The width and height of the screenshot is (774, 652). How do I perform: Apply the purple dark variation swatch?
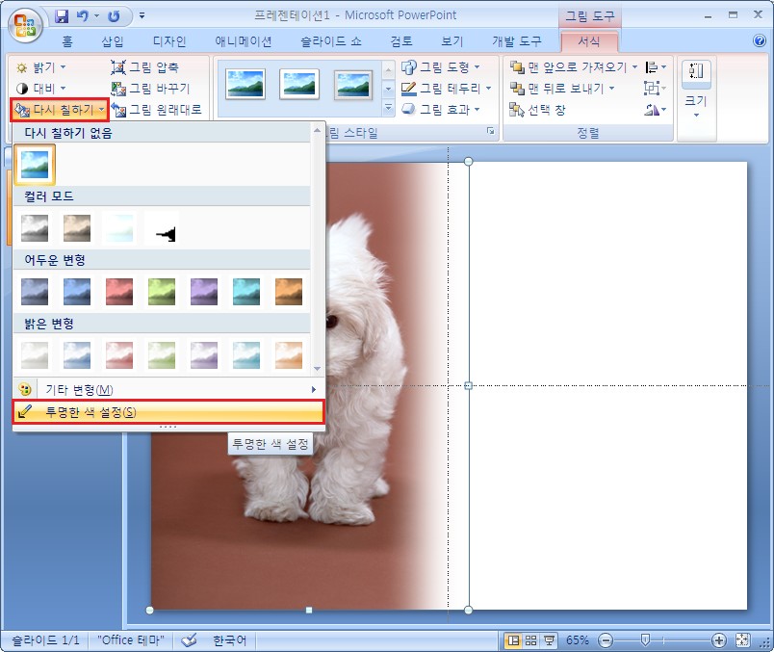coord(204,292)
